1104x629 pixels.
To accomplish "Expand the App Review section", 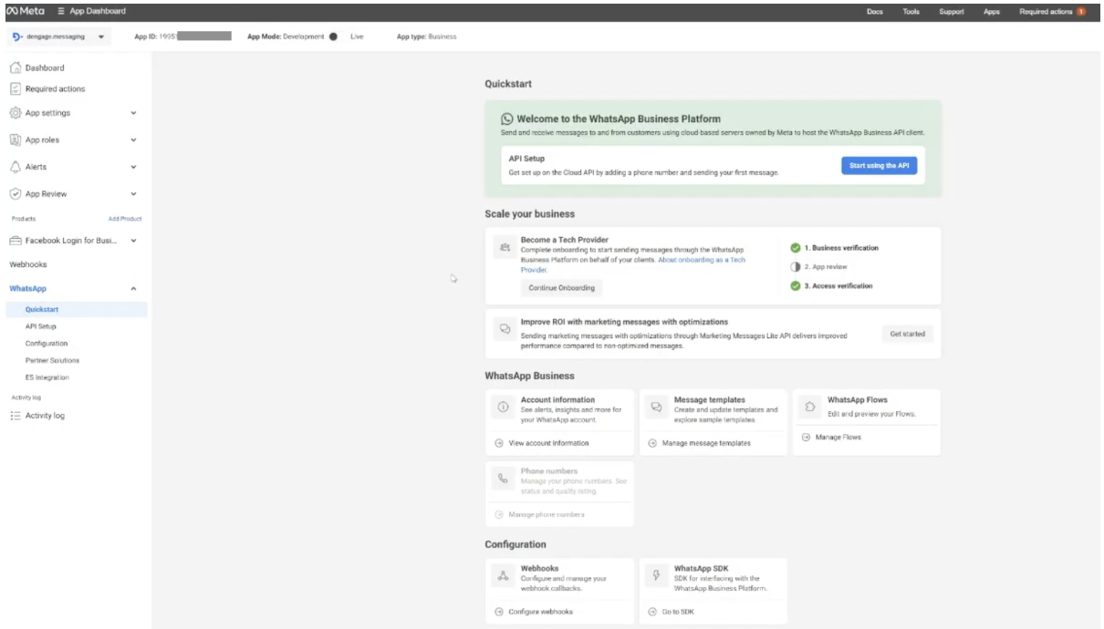I will click(134, 194).
